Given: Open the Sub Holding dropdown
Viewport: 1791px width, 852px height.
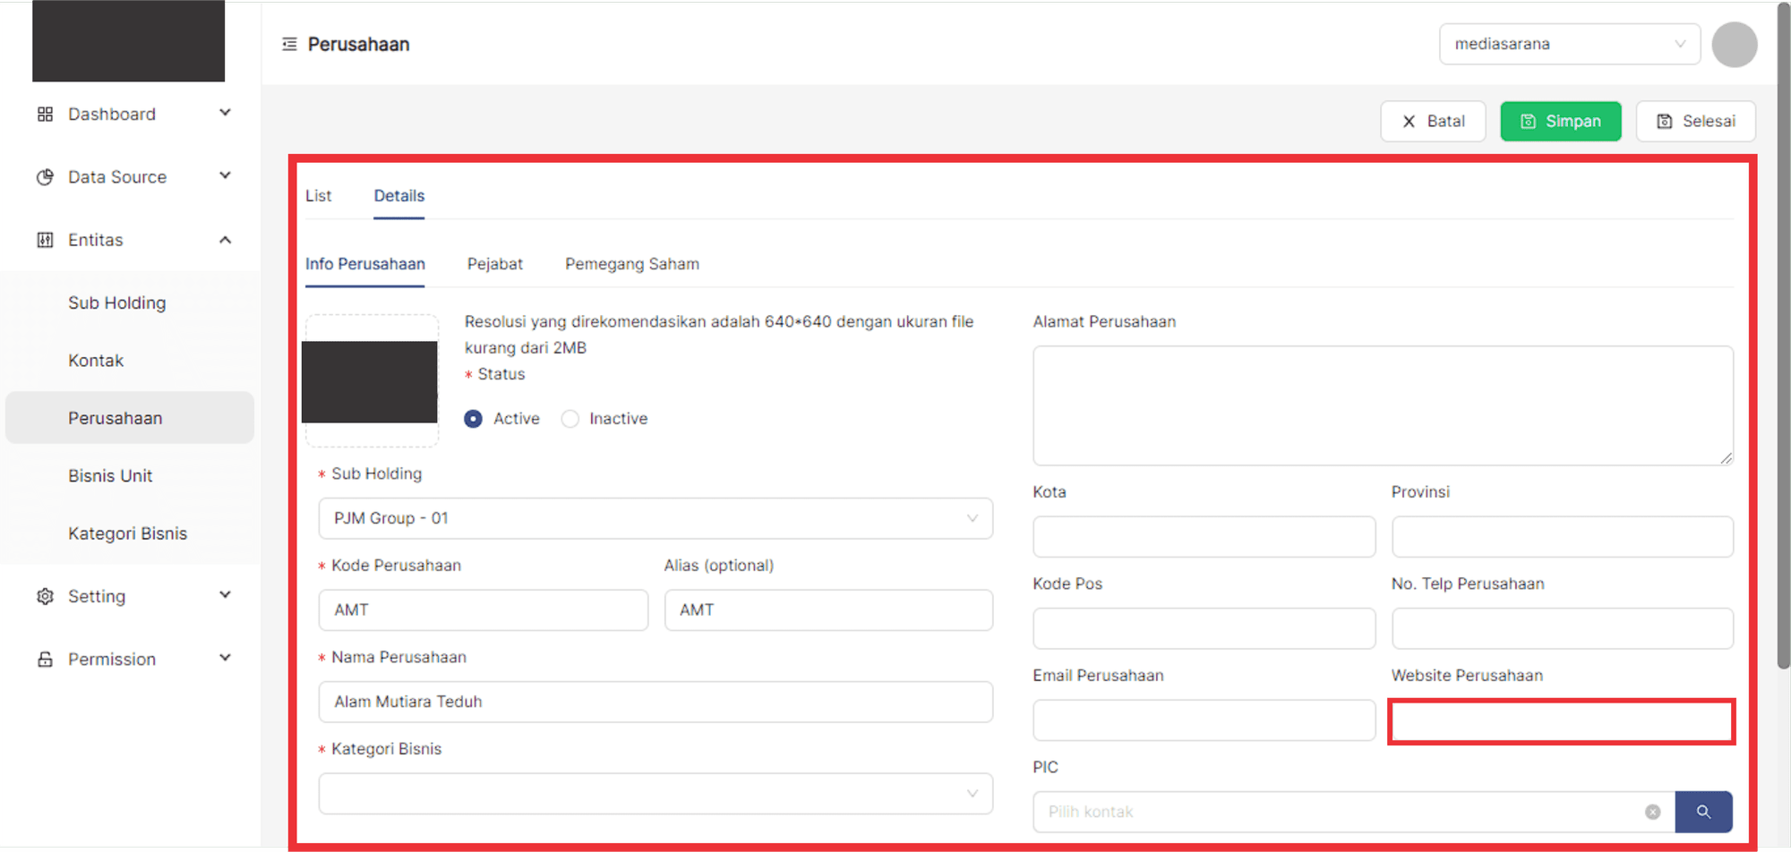Looking at the screenshot, I should pos(655,518).
